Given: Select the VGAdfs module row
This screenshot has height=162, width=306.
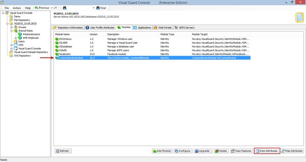Looking at the screenshot, I should point(152,50).
